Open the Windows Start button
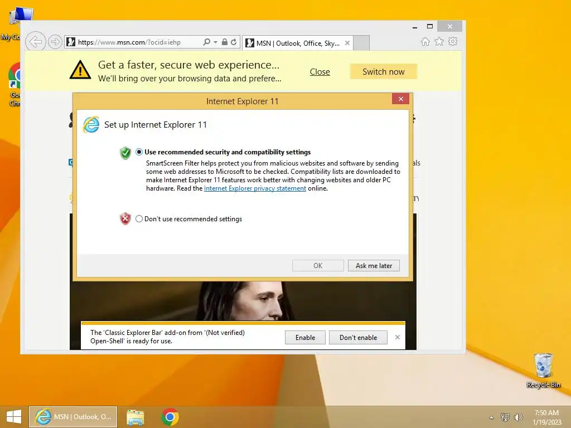 (x=14, y=417)
